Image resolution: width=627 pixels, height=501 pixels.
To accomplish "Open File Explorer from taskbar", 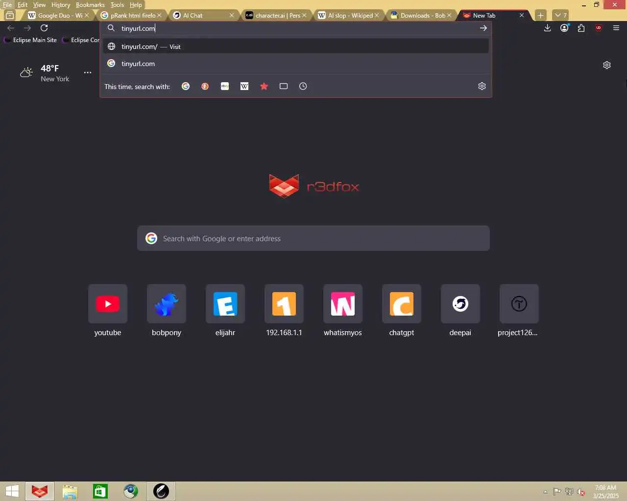I will pos(70,491).
